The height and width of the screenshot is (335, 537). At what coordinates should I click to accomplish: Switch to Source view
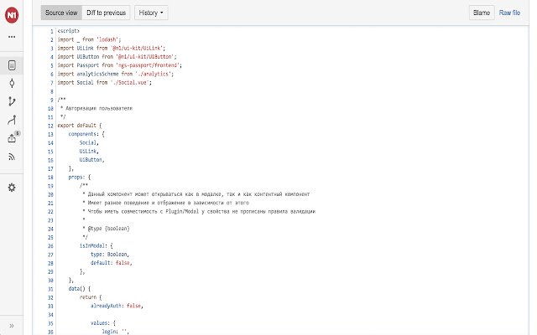click(61, 13)
